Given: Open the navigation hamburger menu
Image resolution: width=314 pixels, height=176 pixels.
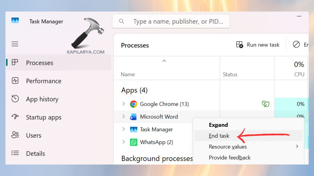Looking at the screenshot, I should (x=15, y=44).
